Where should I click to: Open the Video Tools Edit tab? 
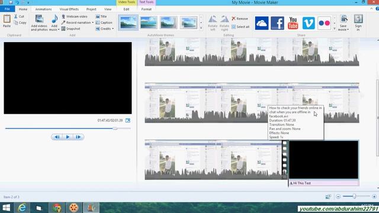(126, 9)
